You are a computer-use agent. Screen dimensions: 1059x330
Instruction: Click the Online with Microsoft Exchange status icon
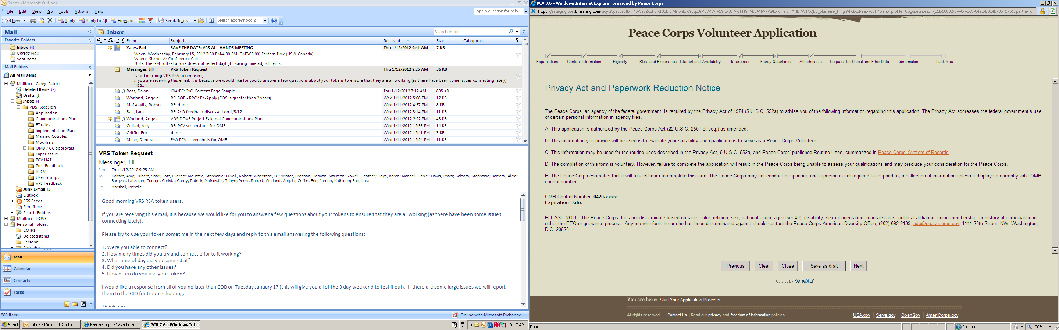(x=455, y=315)
